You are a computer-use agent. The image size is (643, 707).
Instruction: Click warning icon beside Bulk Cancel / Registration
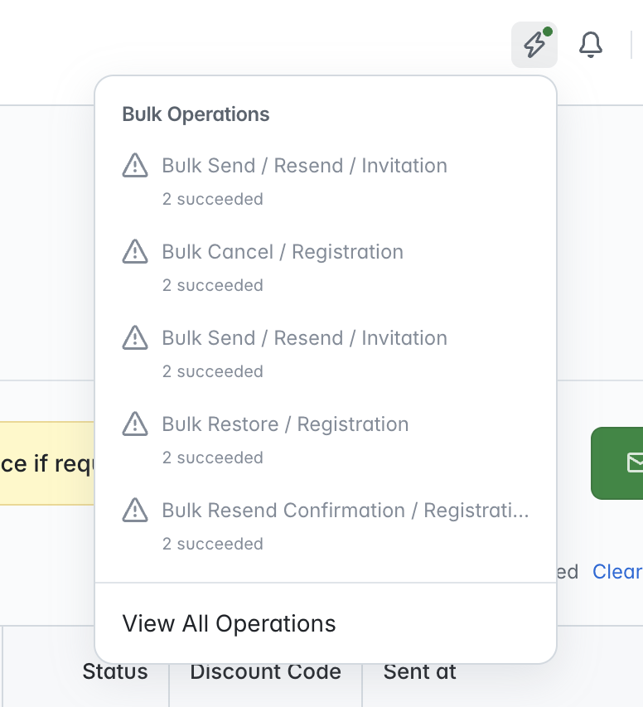click(135, 252)
